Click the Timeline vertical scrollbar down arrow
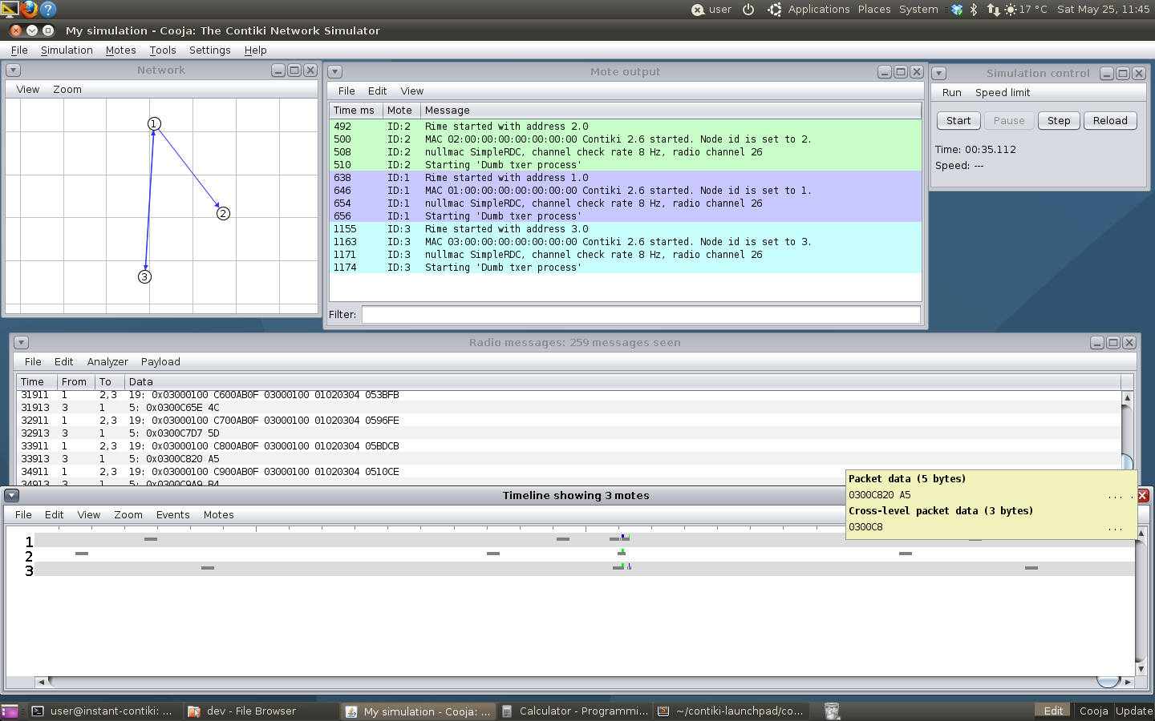The height and width of the screenshot is (721, 1155). [x=1141, y=669]
